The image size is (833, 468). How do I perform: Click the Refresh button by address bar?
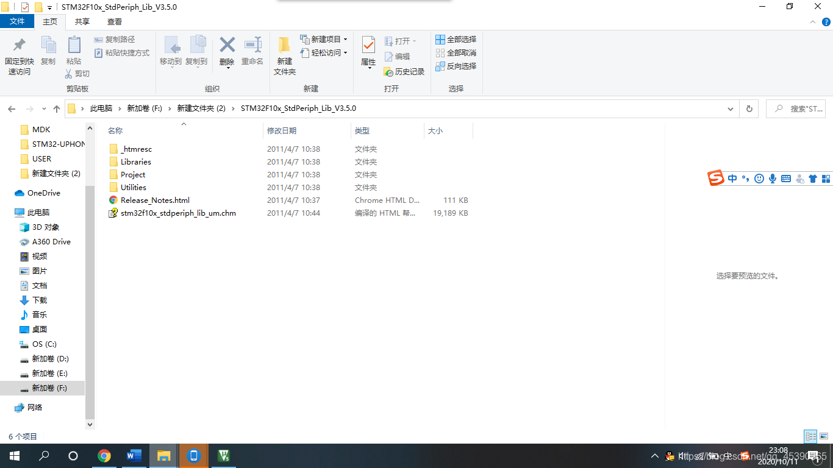749,108
